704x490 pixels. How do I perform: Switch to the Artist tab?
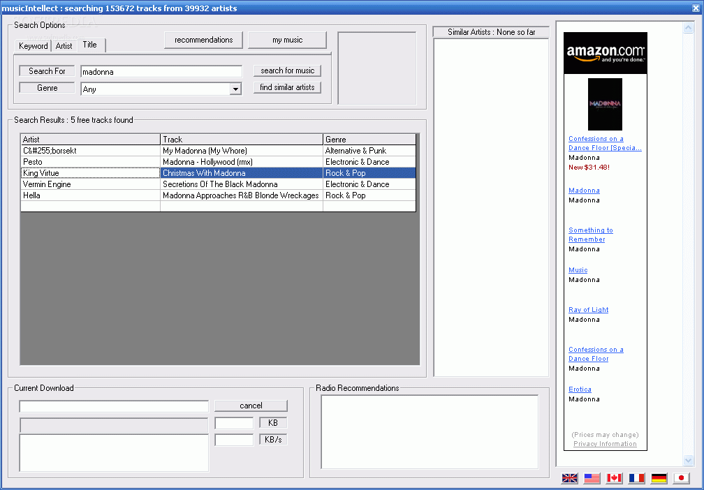(x=64, y=46)
